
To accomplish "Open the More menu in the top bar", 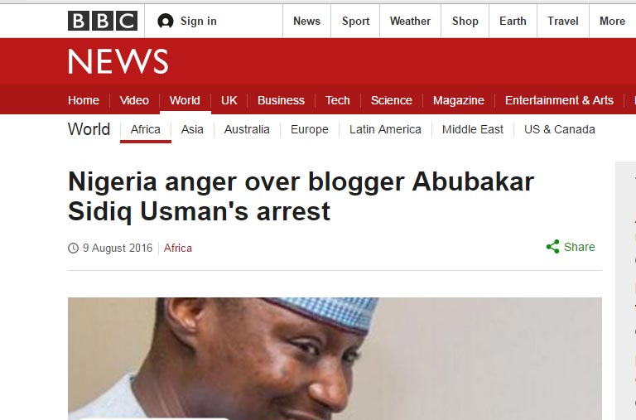I will pos(612,21).
